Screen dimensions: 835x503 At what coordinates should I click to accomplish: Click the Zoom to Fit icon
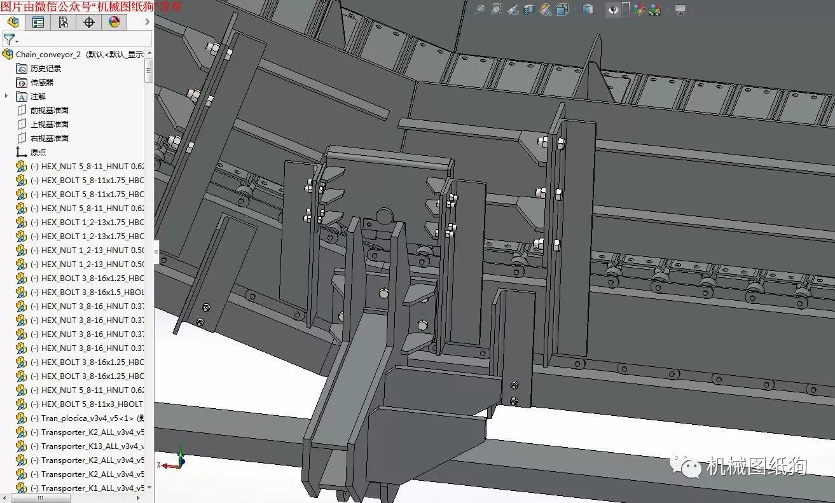[x=481, y=10]
